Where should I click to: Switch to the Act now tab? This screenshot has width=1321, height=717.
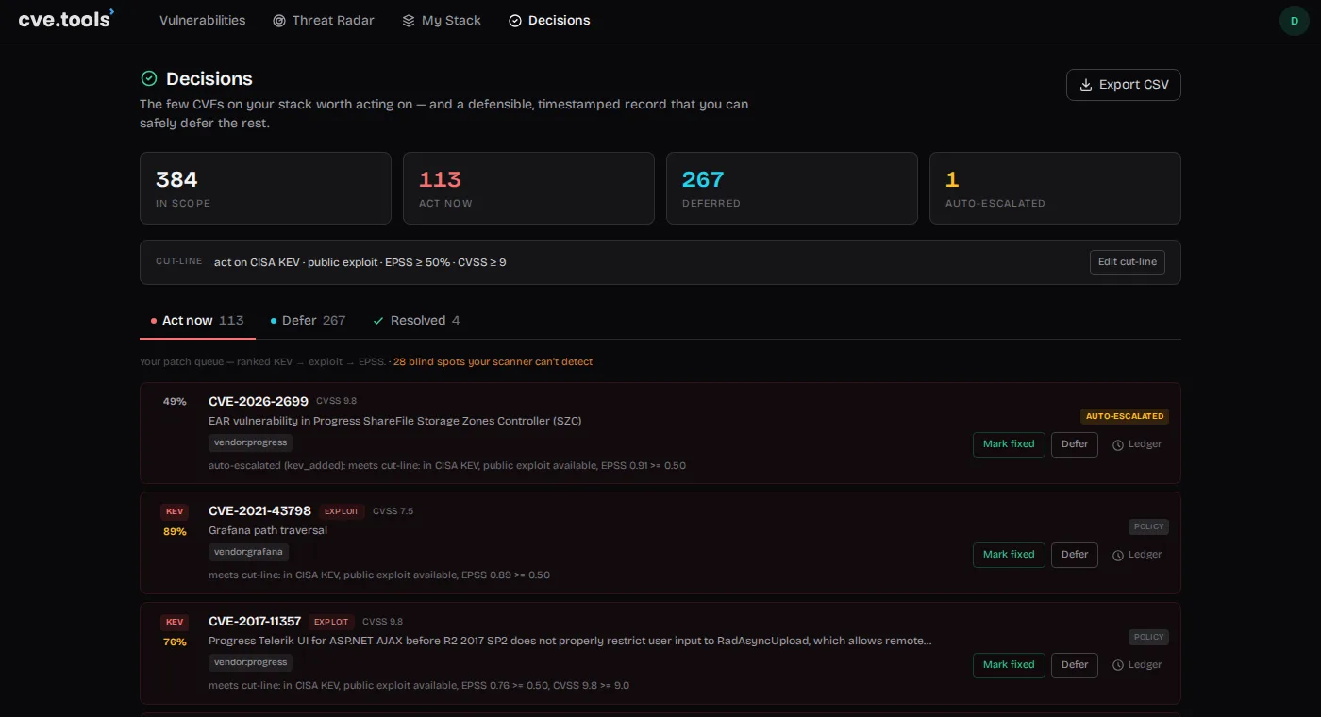(x=197, y=320)
